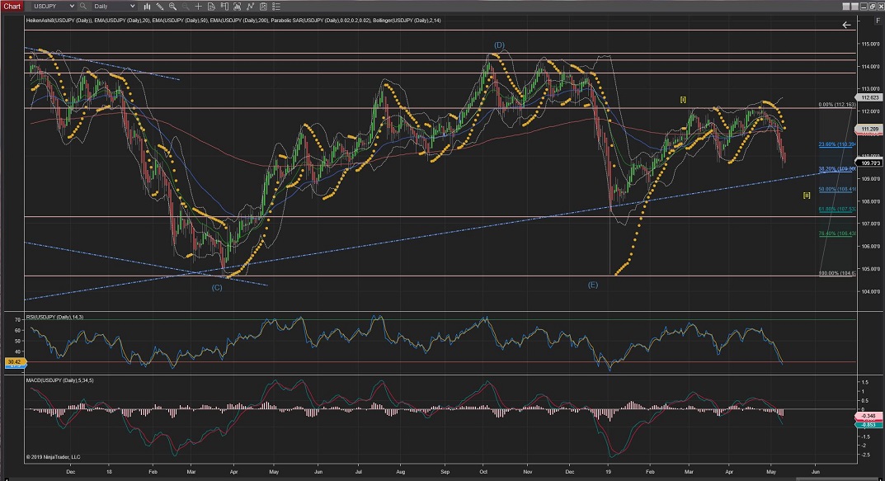Expand the USDJPY instrument dropdown

71,6
